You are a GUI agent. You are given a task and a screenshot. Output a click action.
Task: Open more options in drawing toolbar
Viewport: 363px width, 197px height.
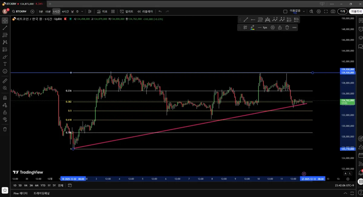[294, 28]
